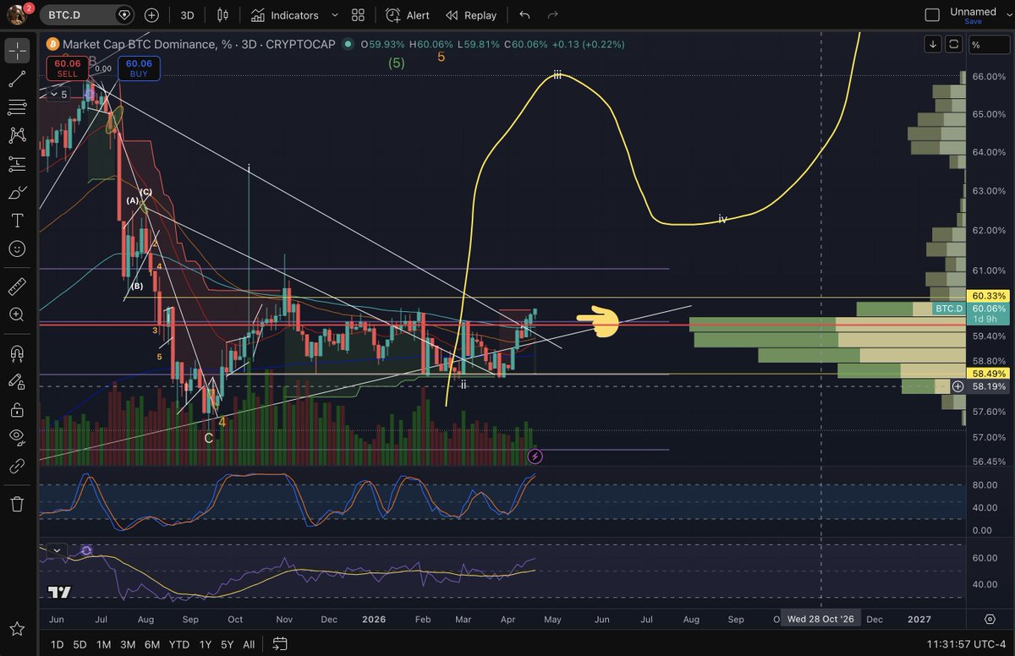Set date range to 3M
The image size is (1015, 656).
pos(128,644)
